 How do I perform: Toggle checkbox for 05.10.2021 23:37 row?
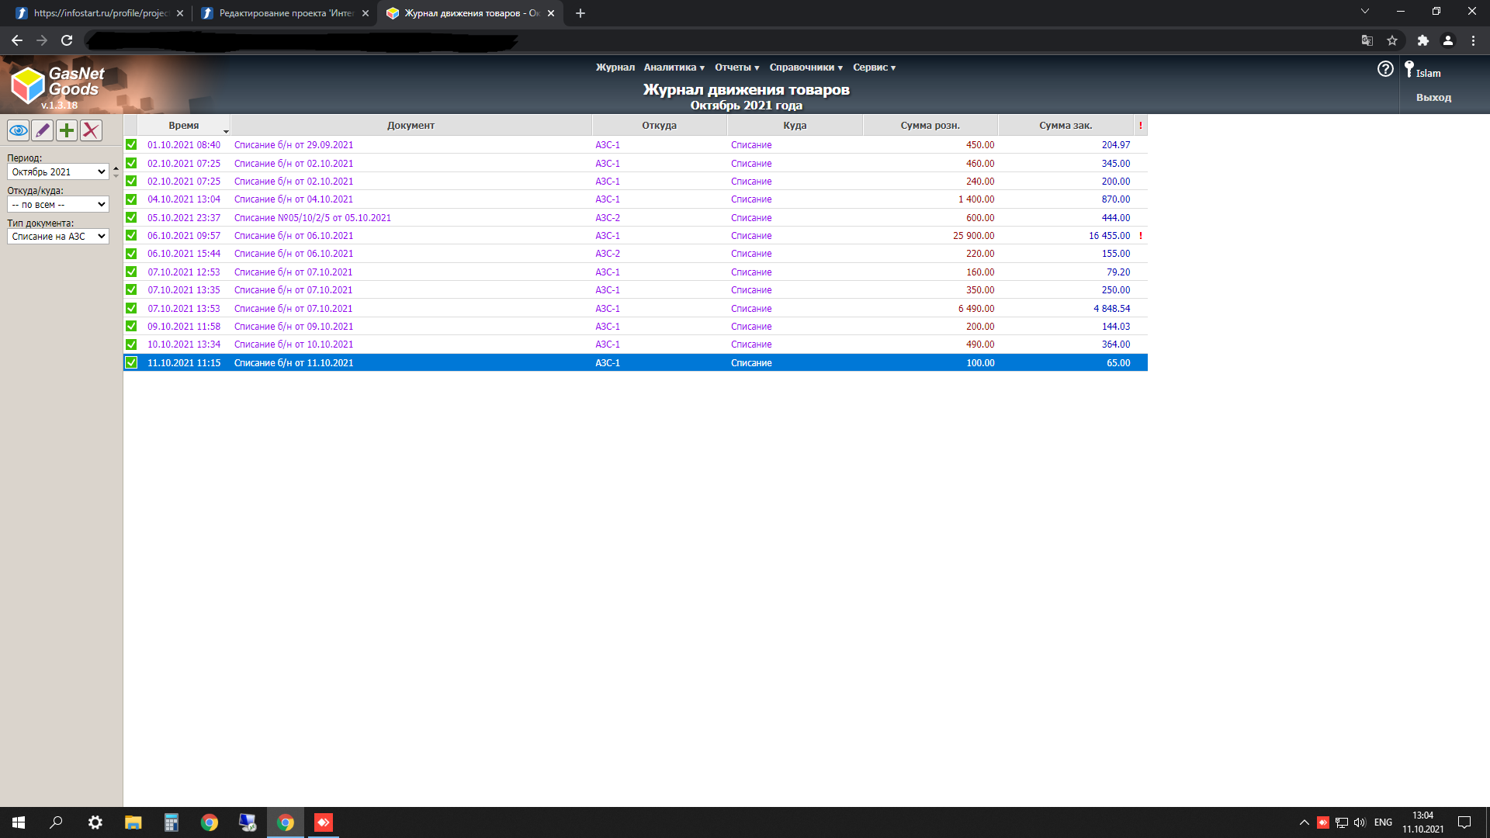[x=131, y=218]
